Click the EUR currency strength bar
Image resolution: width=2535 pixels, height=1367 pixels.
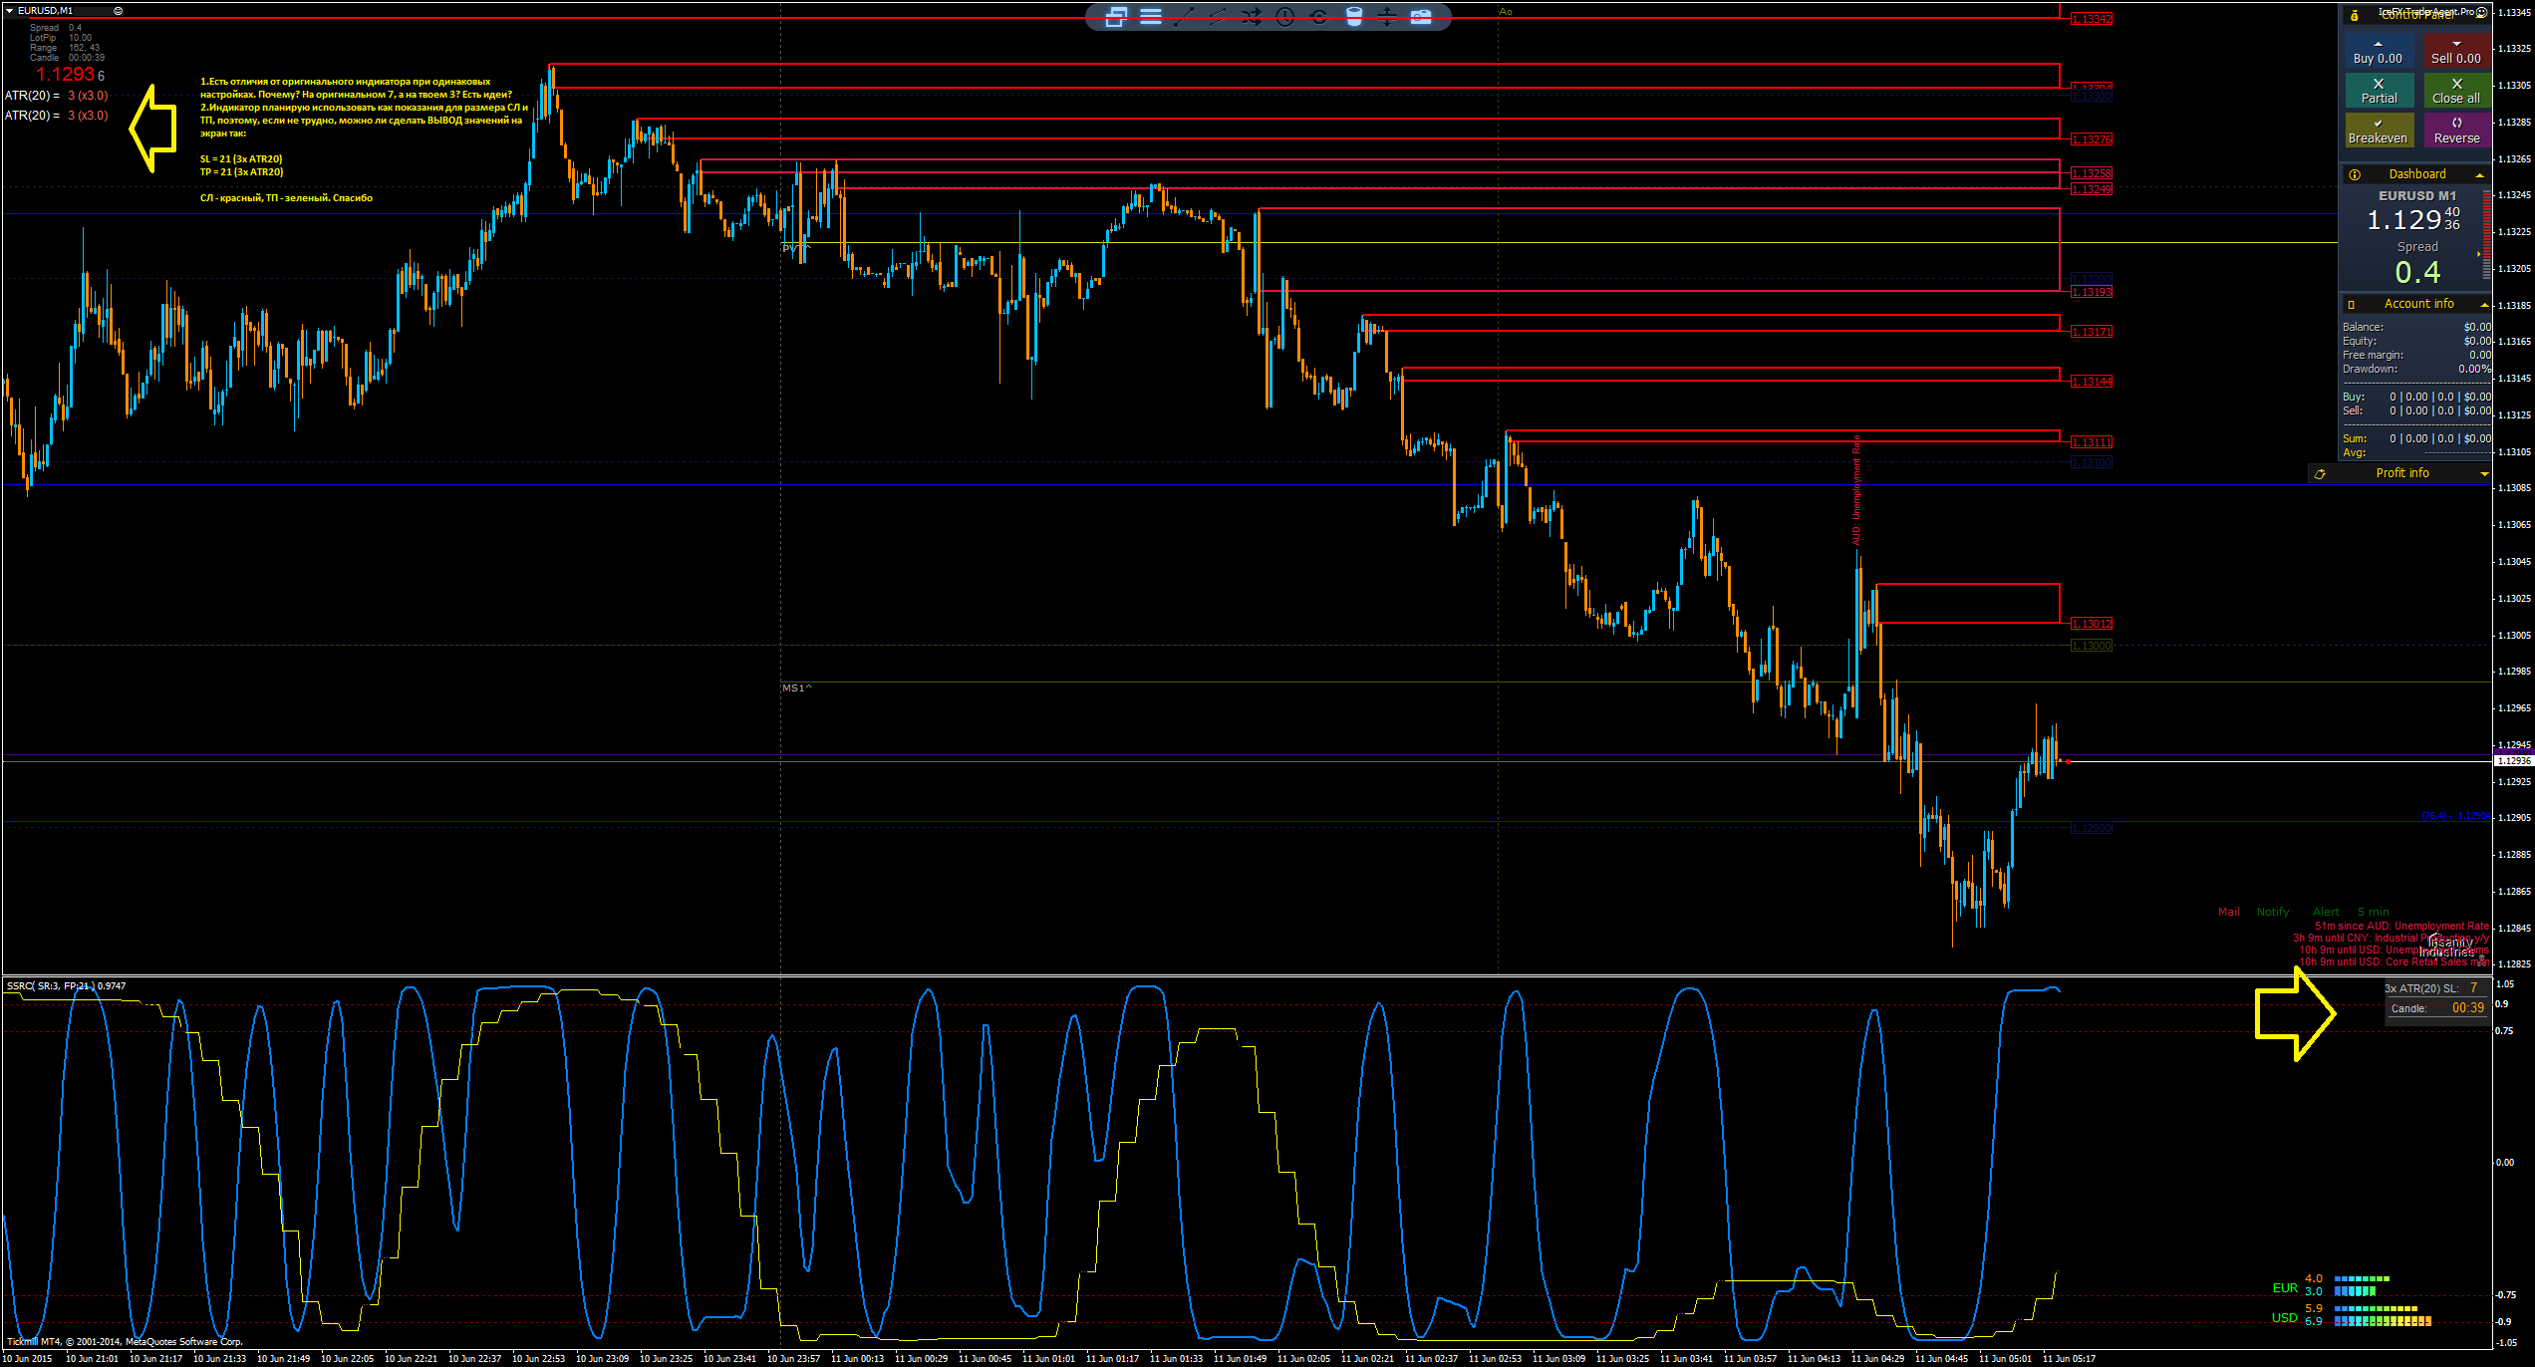2363,1284
